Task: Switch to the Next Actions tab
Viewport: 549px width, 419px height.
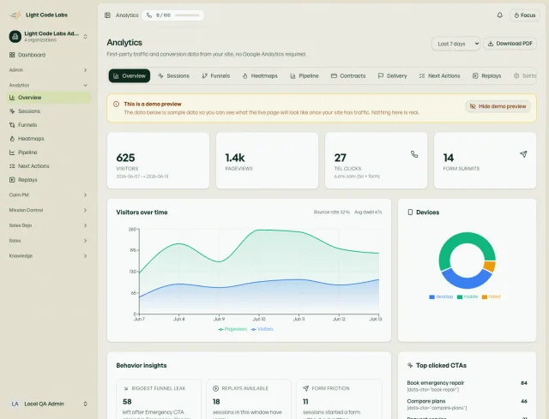Action: pos(439,76)
